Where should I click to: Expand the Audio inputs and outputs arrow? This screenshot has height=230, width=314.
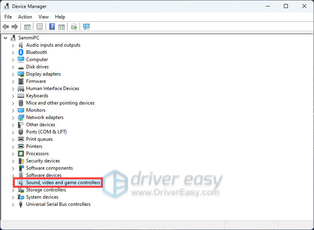[13, 45]
